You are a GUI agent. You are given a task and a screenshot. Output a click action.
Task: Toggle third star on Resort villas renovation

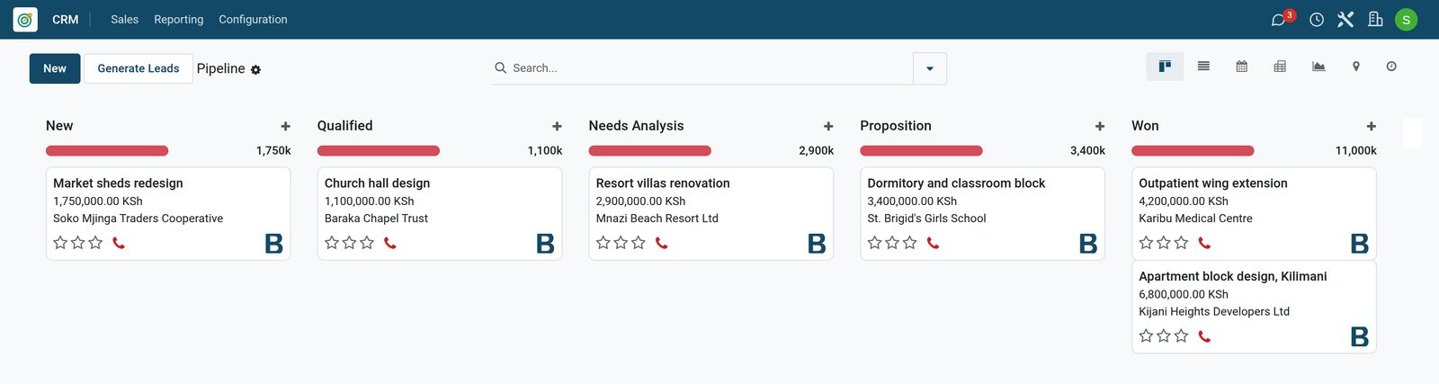(639, 243)
